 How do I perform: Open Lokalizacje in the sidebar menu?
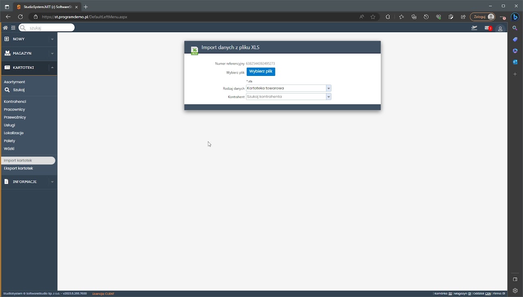(14, 133)
